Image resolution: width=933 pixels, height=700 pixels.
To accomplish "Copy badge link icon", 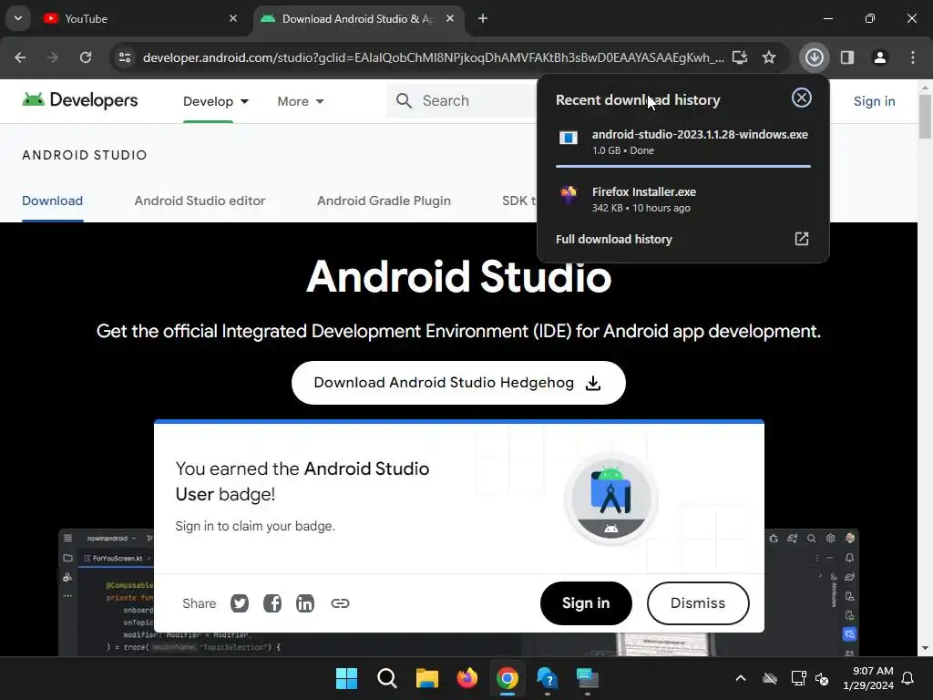I will click(341, 603).
